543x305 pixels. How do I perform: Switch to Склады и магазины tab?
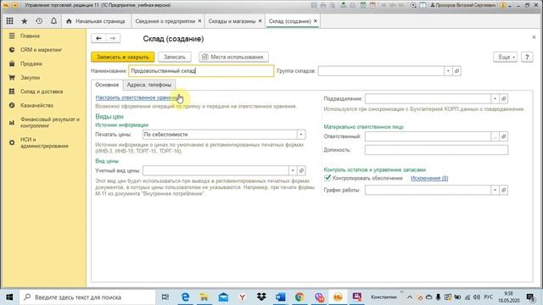(232, 21)
